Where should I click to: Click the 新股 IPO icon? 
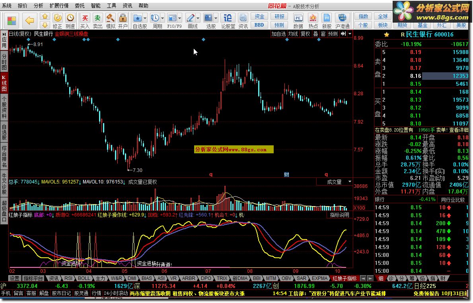327,21
